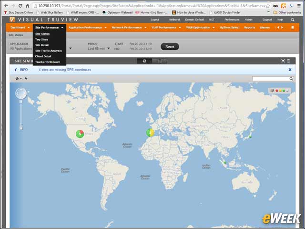Select Tracker Drill-Down menu entry

[x=48, y=62]
